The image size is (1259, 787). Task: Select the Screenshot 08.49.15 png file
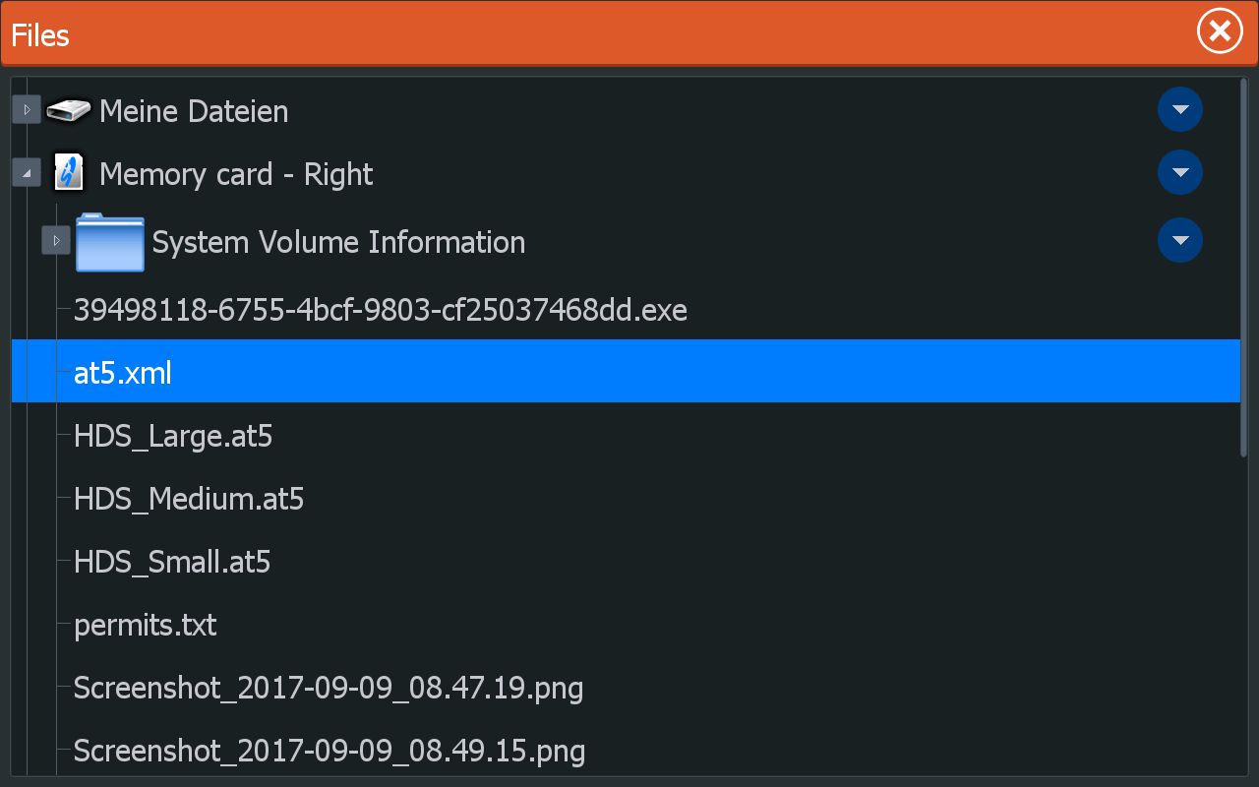(330, 751)
